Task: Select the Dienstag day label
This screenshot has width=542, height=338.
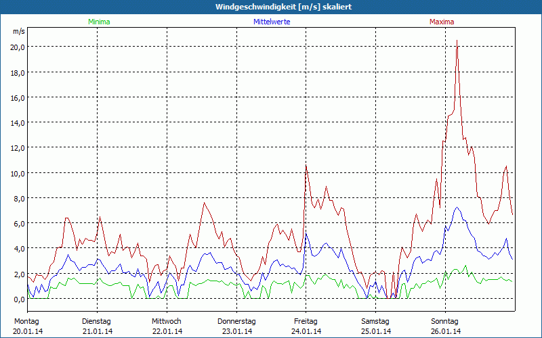Action: pos(97,321)
